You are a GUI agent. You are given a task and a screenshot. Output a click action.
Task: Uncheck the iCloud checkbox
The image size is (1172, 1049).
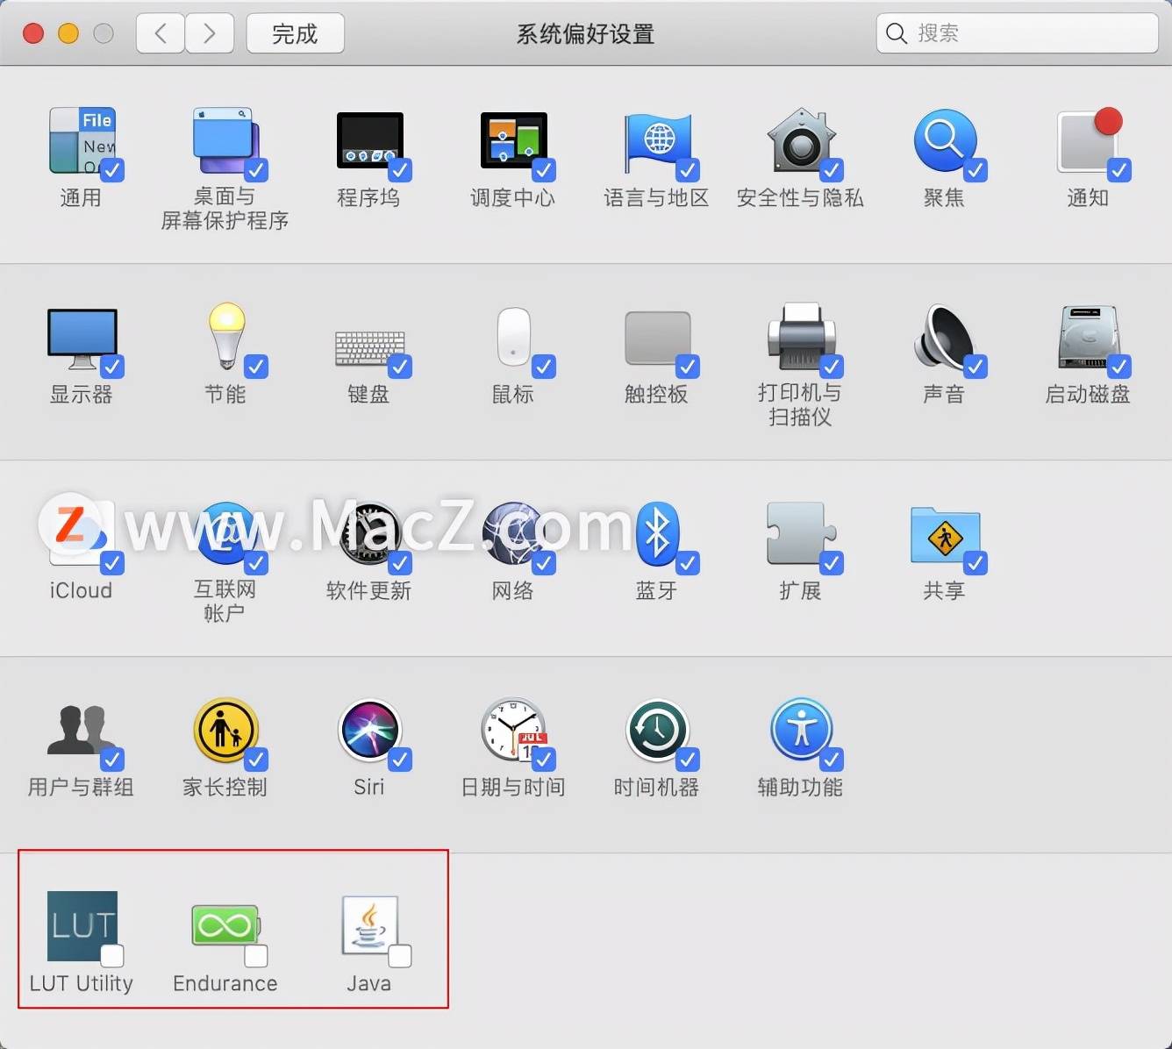click(112, 563)
